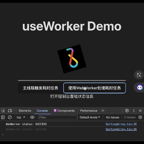Open the three-dot DevTools menu
Viewport: 144px width, 144px height.
coord(134,111)
